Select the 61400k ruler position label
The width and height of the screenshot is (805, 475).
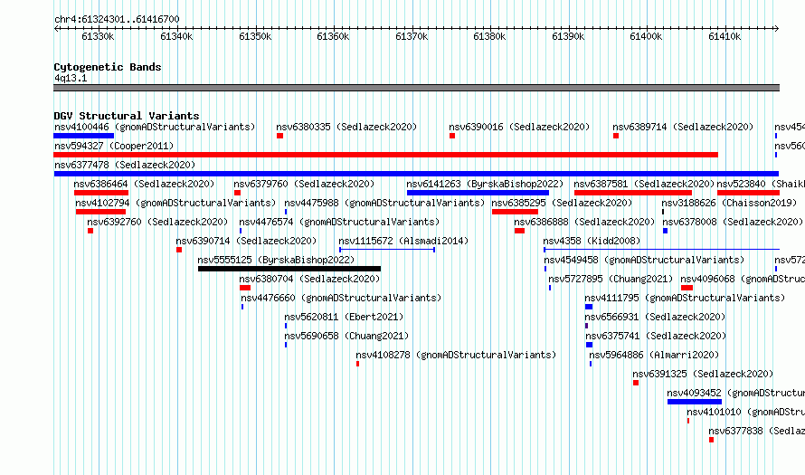[646, 36]
